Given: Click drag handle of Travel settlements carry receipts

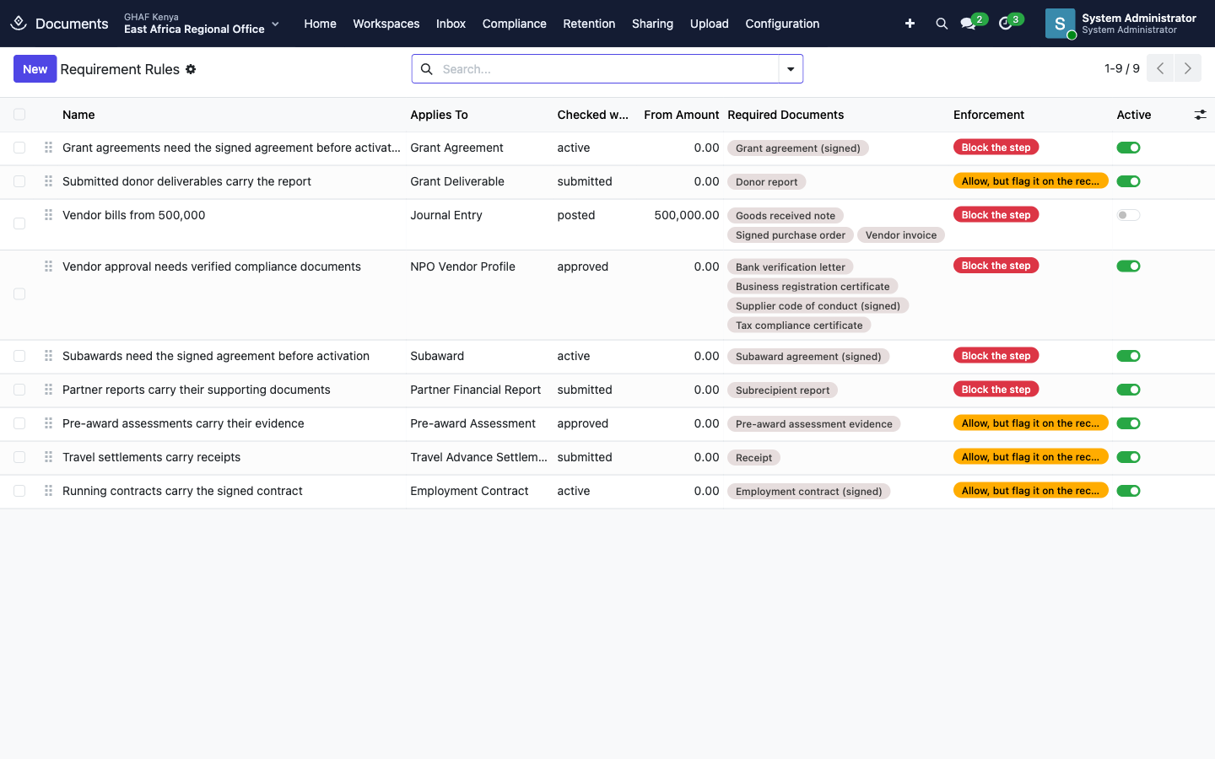Looking at the screenshot, I should pyautogui.click(x=48, y=457).
